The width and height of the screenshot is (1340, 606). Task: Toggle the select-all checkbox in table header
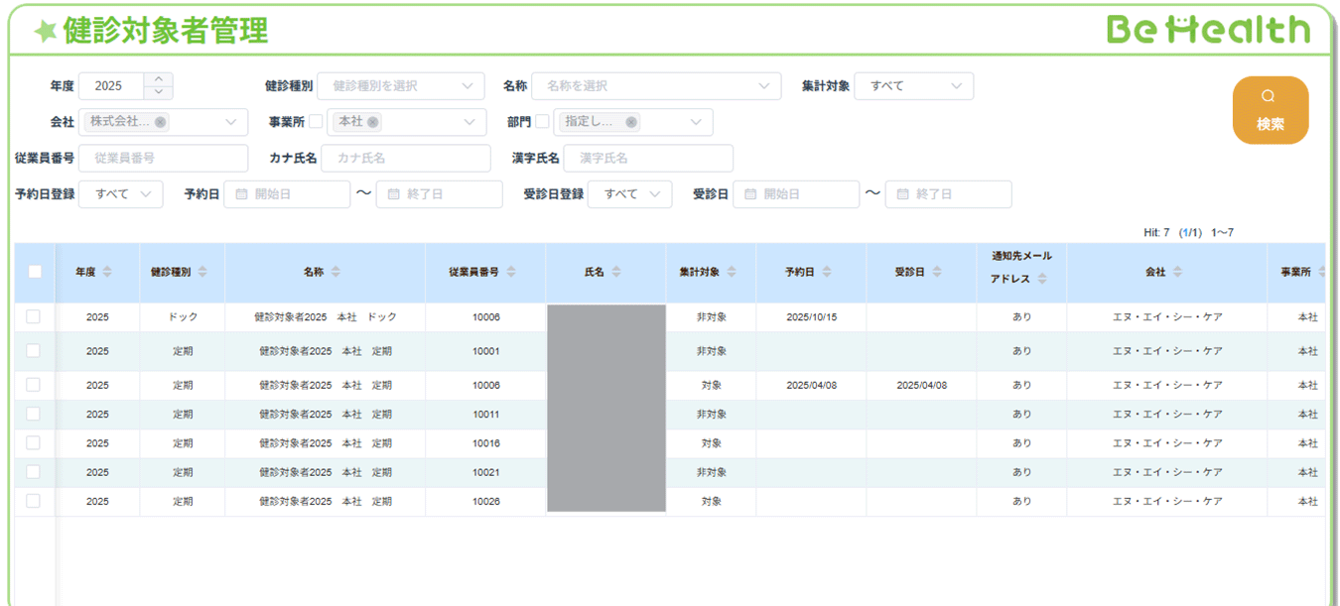tap(35, 272)
